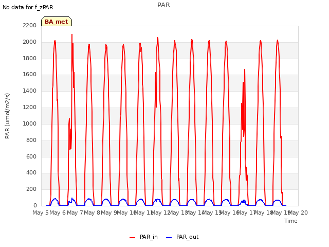Click the 2000 y-axis tick label
The height and width of the screenshot is (247, 329).
(x=30, y=42)
